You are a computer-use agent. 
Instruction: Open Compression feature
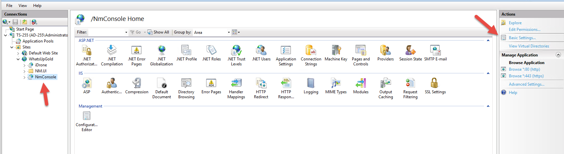click(137, 86)
